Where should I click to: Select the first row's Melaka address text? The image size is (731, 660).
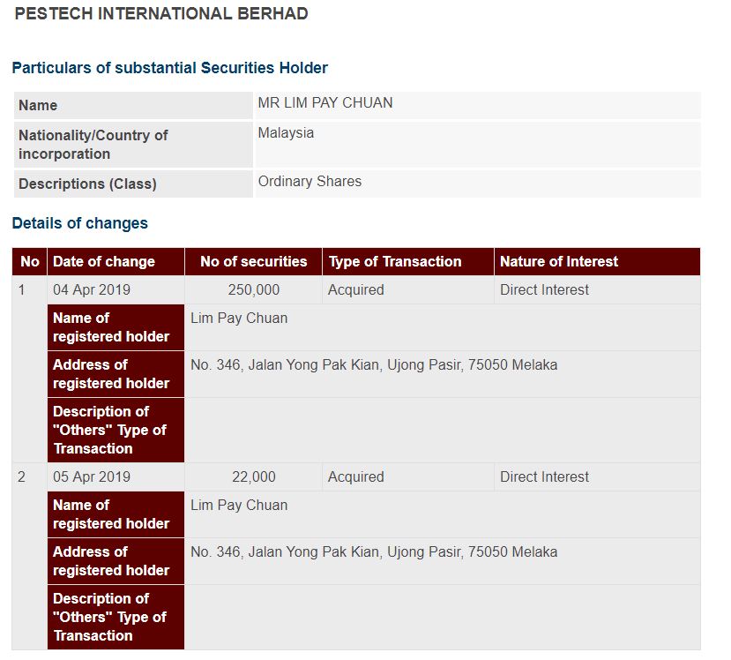[373, 364]
